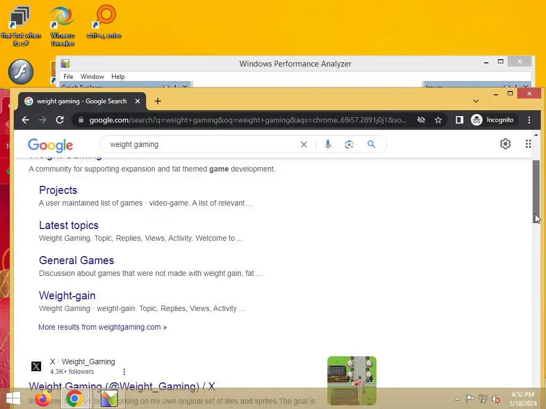The image size is (546, 409).
Task: Open the Chrome three-dot menu
Action: pyautogui.click(x=529, y=120)
